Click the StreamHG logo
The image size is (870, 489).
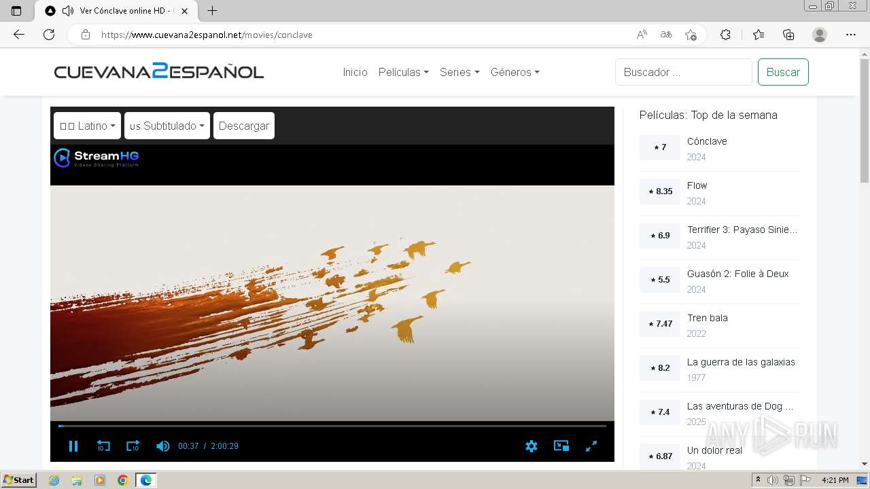click(x=97, y=158)
